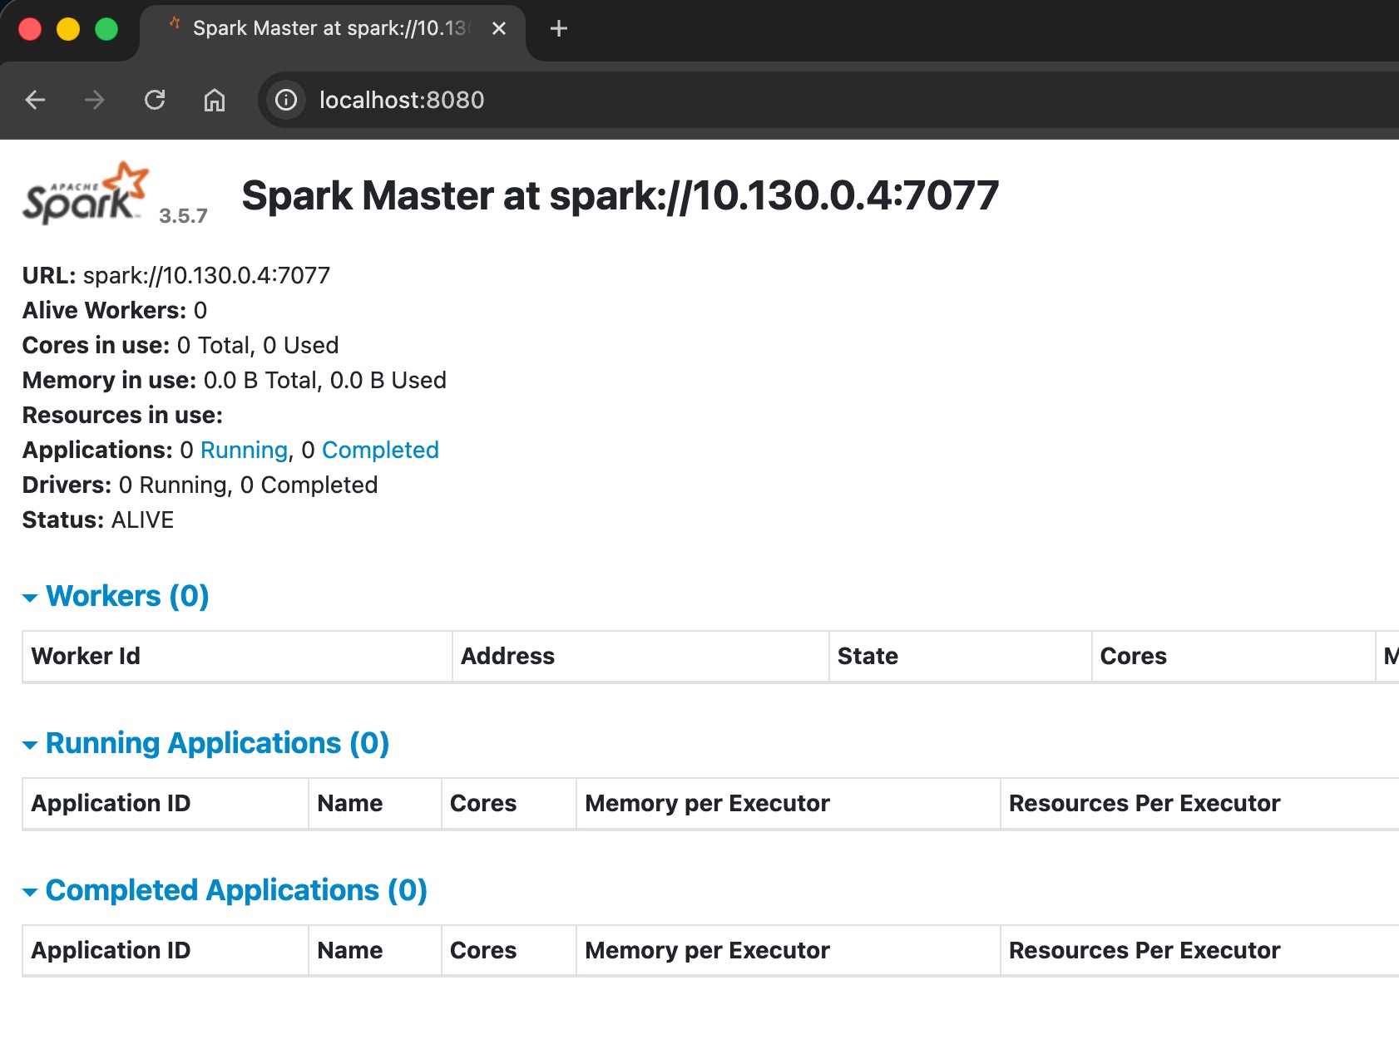1399x1044 pixels.
Task: Open the Completed applications link
Action: point(380,450)
